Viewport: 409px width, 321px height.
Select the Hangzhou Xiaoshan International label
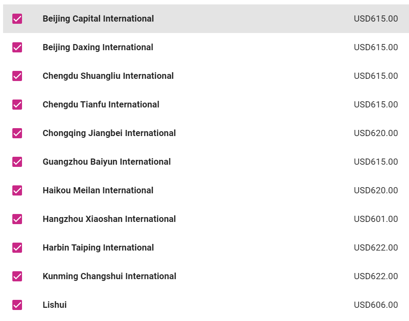(x=109, y=219)
